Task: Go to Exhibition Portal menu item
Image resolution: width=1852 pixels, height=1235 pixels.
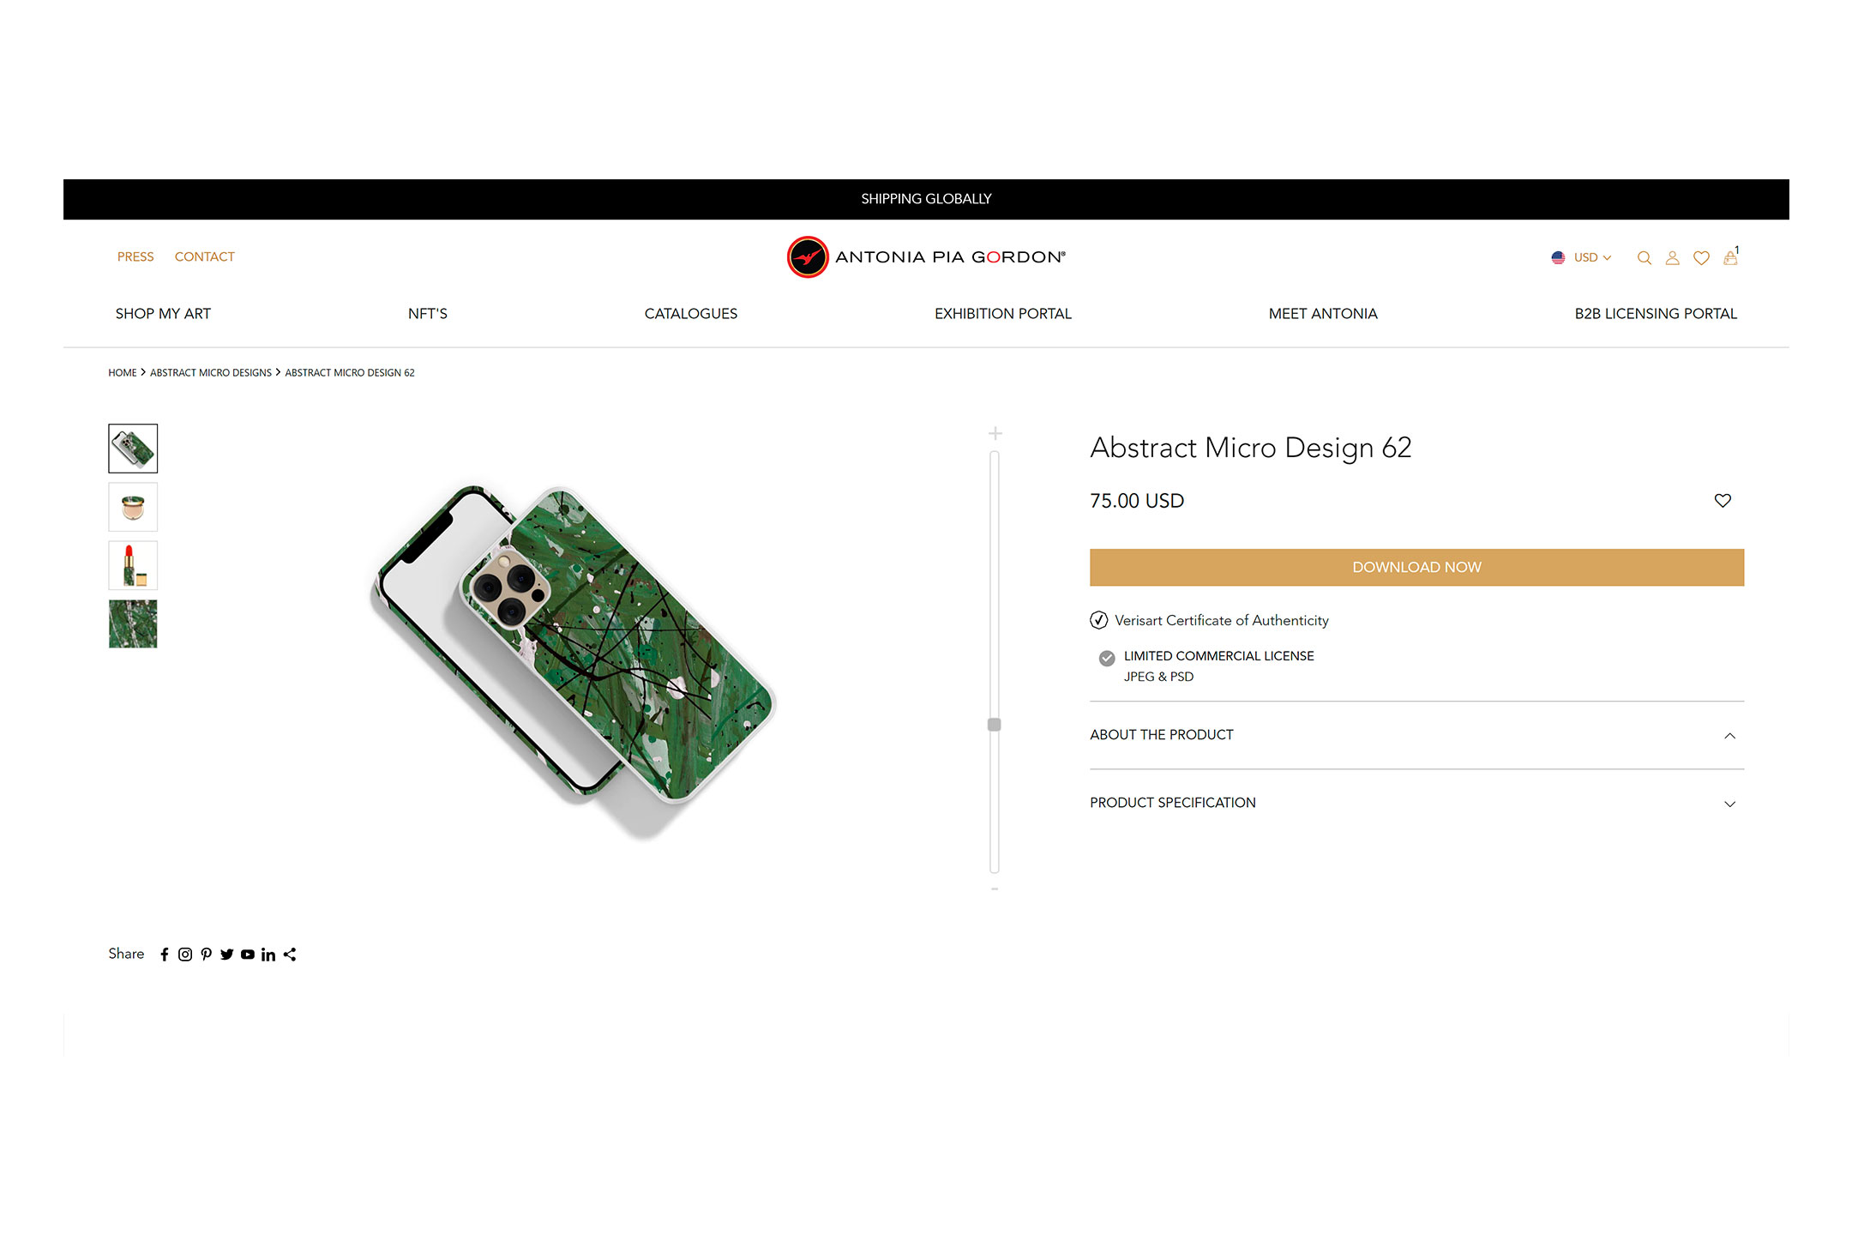Action: point(1002,314)
